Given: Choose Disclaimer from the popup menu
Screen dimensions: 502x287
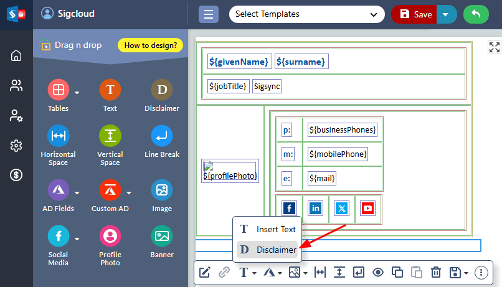Looking at the screenshot, I should coord(268,250).
